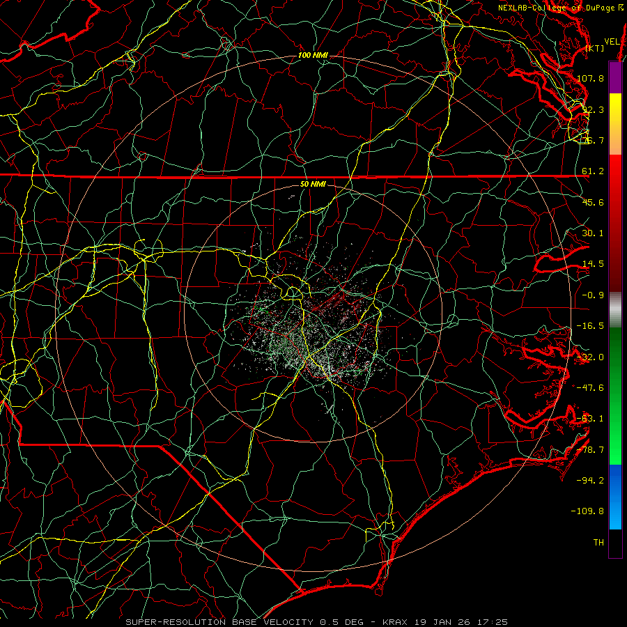Click the 100 NMI range ring label

pos(313,55)
